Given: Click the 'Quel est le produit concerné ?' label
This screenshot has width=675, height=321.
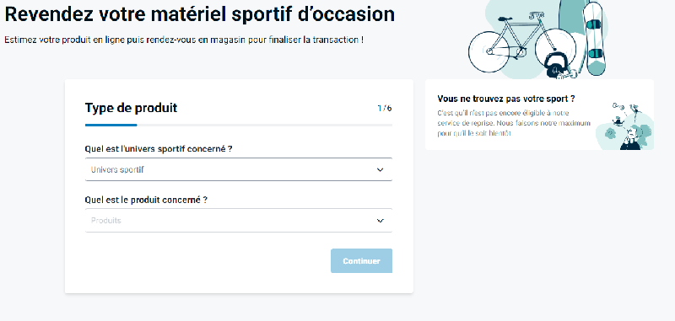Looking at the screenshot, I should coord(146,201).
